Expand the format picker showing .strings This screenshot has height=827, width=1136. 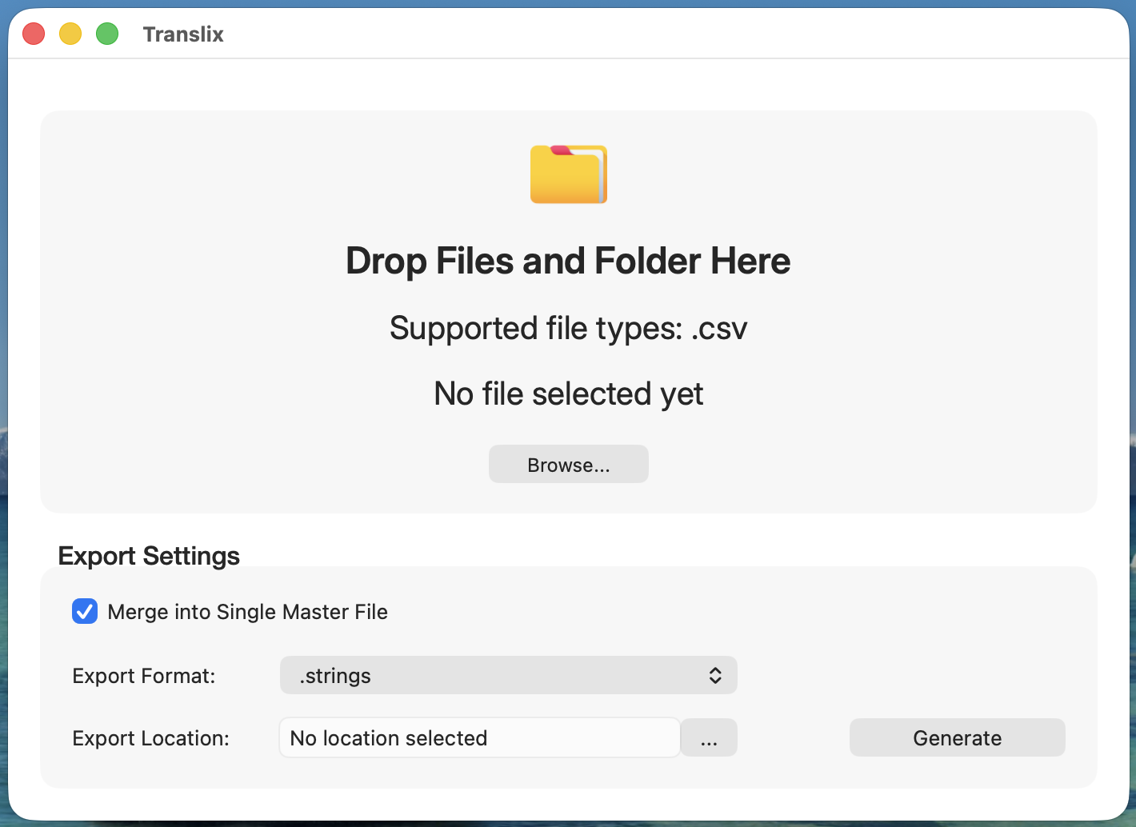509,675
